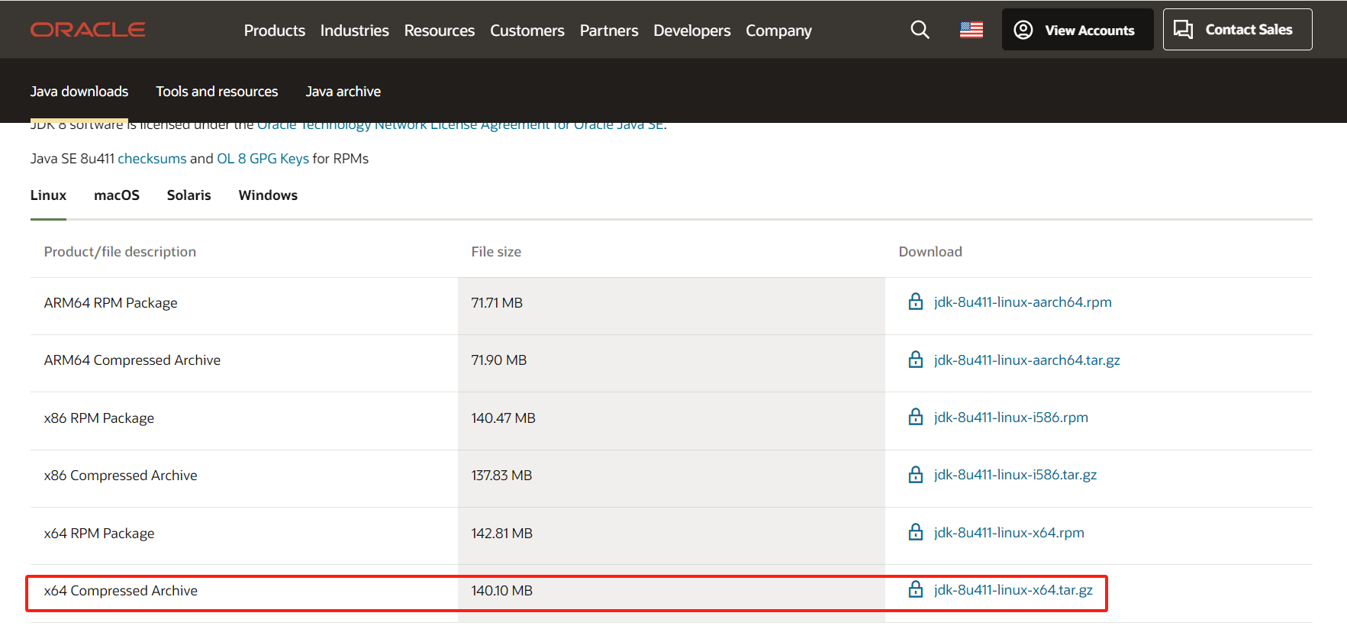The width and height of the screenshot is (1347, 629).
Task: Open the Products menu
Action: click(x=275, y=31)
